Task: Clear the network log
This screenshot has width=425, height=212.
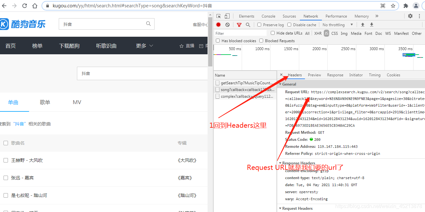Action: tap(227, 25)
